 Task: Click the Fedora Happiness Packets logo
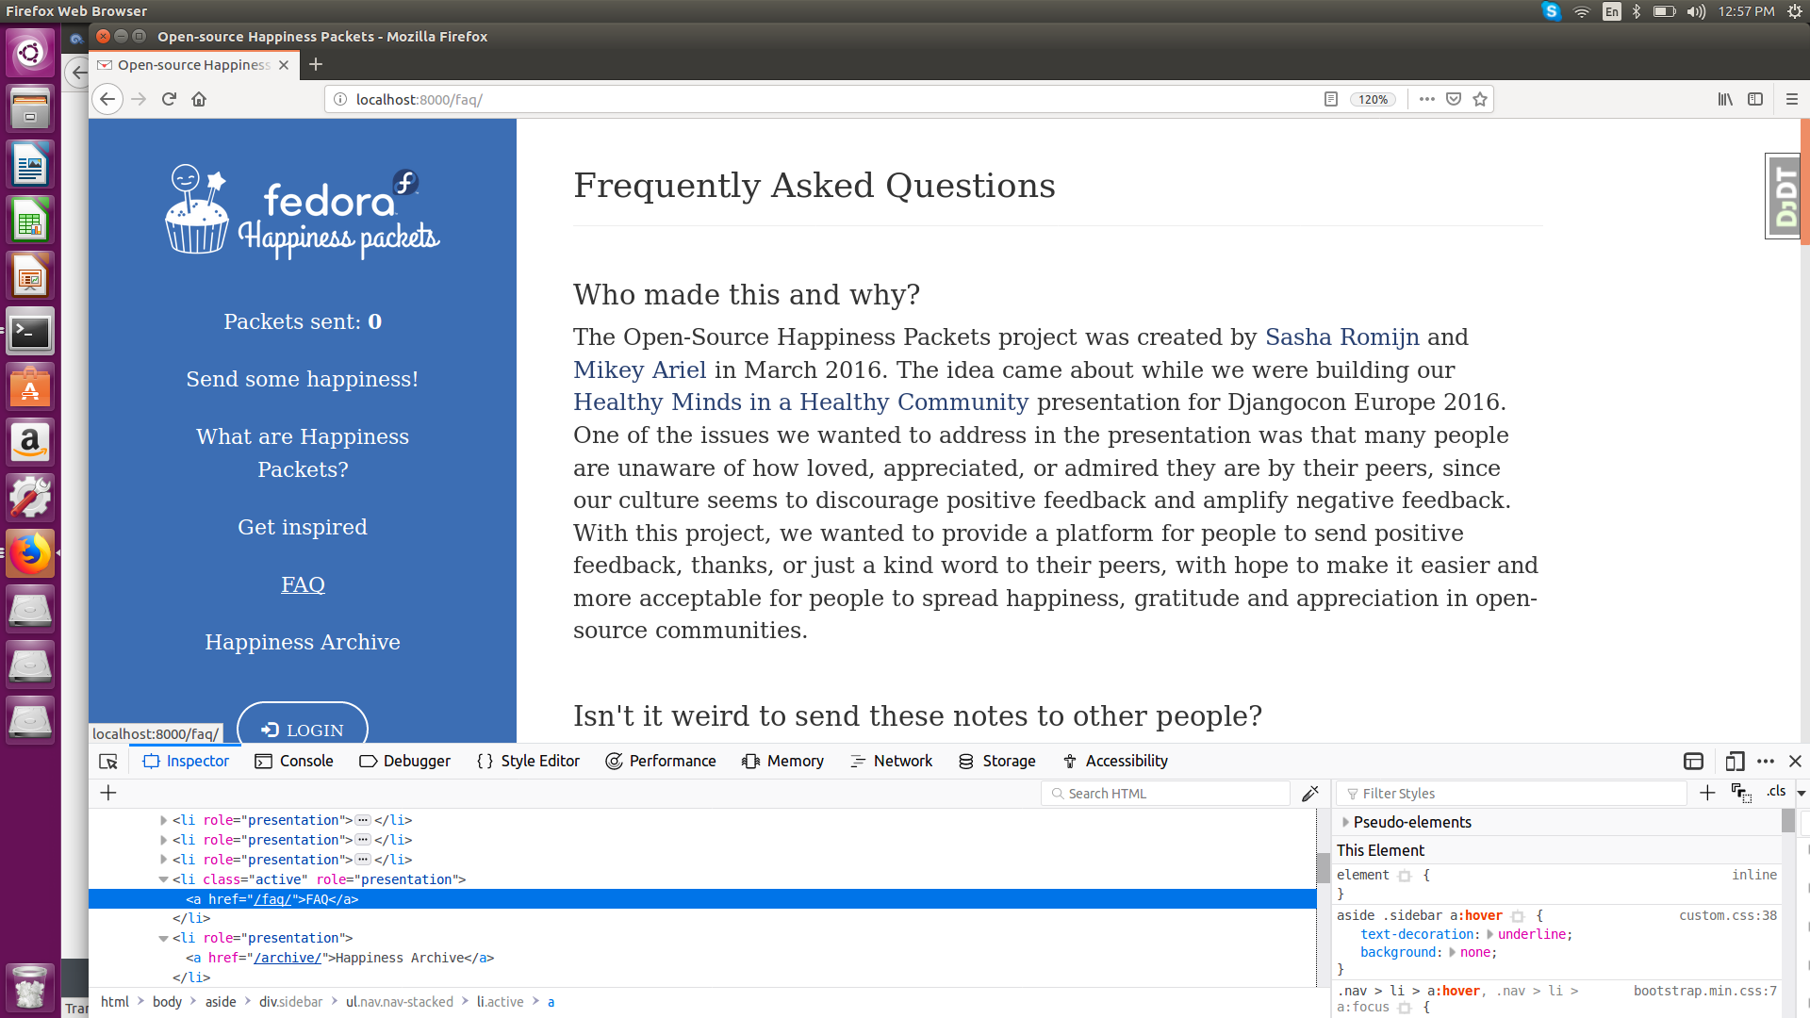[303, 213]
